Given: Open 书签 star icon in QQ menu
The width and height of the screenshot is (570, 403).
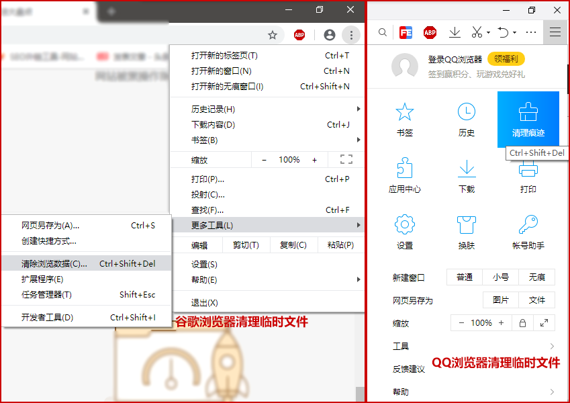Looking at the screenshot, I should tap(405, 112).
